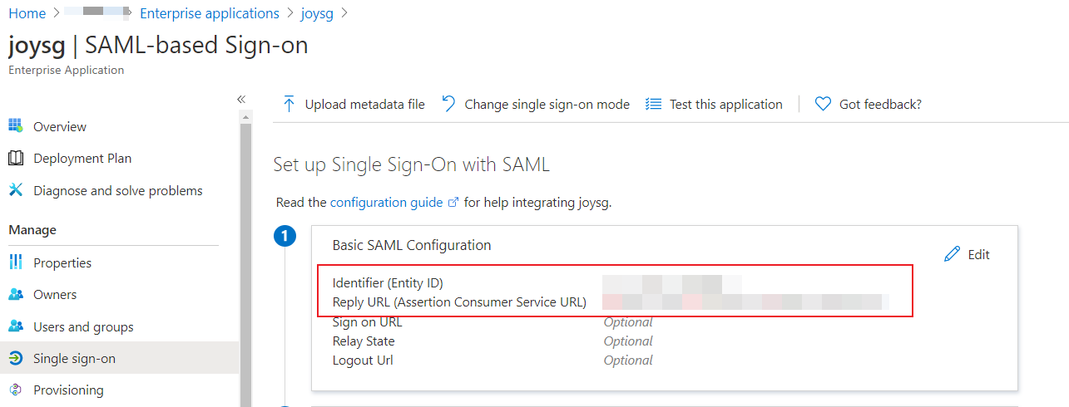Screen dimensions: 1069x407
Task: Click the Properties bars icon
Action: 15,262
